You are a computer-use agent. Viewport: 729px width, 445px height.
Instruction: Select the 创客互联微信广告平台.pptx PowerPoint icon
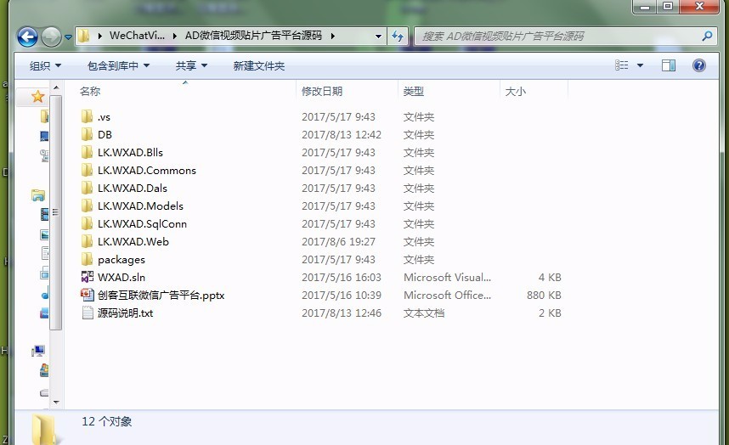(88, 295)
